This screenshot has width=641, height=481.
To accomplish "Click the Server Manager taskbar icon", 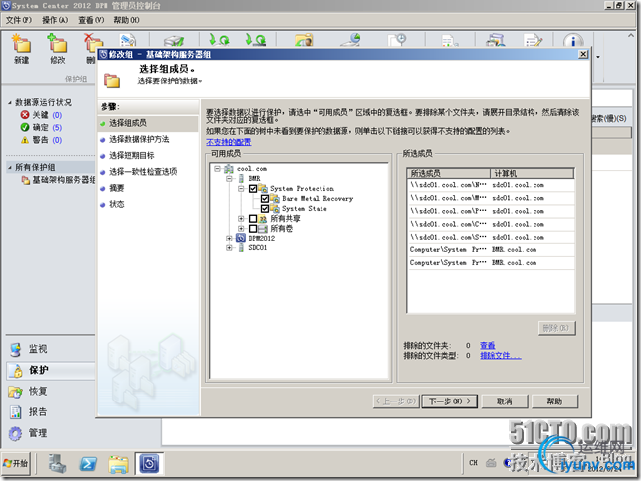I will [57, 464].
